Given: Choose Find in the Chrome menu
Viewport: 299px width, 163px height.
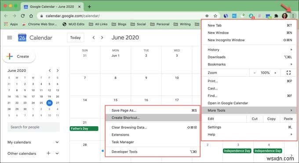Looking at the screenshot, I should 249,96.
